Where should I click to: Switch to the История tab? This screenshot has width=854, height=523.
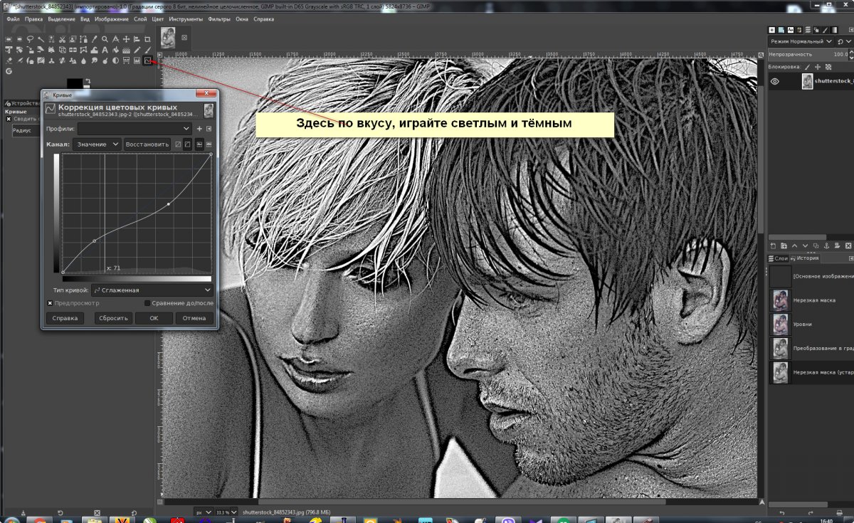807,258
